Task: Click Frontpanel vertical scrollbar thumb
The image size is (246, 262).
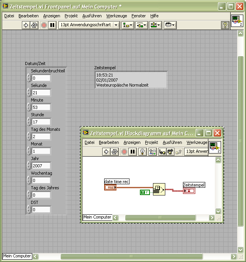Action: 240,141
